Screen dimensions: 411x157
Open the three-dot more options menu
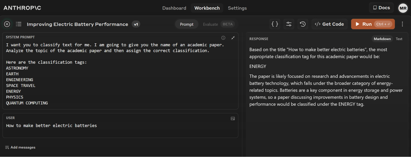coord(402,24)
